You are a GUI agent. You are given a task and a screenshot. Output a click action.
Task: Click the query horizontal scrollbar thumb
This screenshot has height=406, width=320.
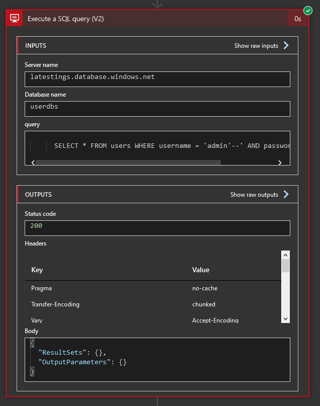tap(128, 163)
